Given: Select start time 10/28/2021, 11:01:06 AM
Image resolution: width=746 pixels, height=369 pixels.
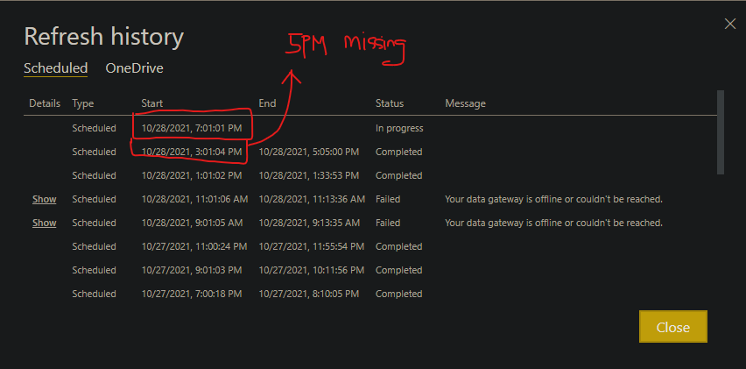Looking at the screenshot, I should click(x=194, y=199).
